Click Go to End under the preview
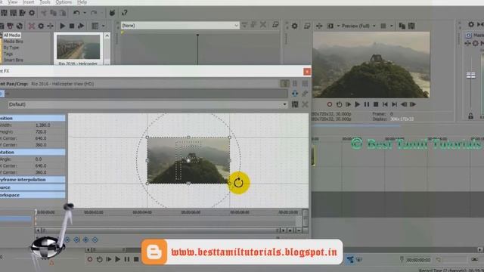This screenshot has width=484, height=272. coord(395,104)
